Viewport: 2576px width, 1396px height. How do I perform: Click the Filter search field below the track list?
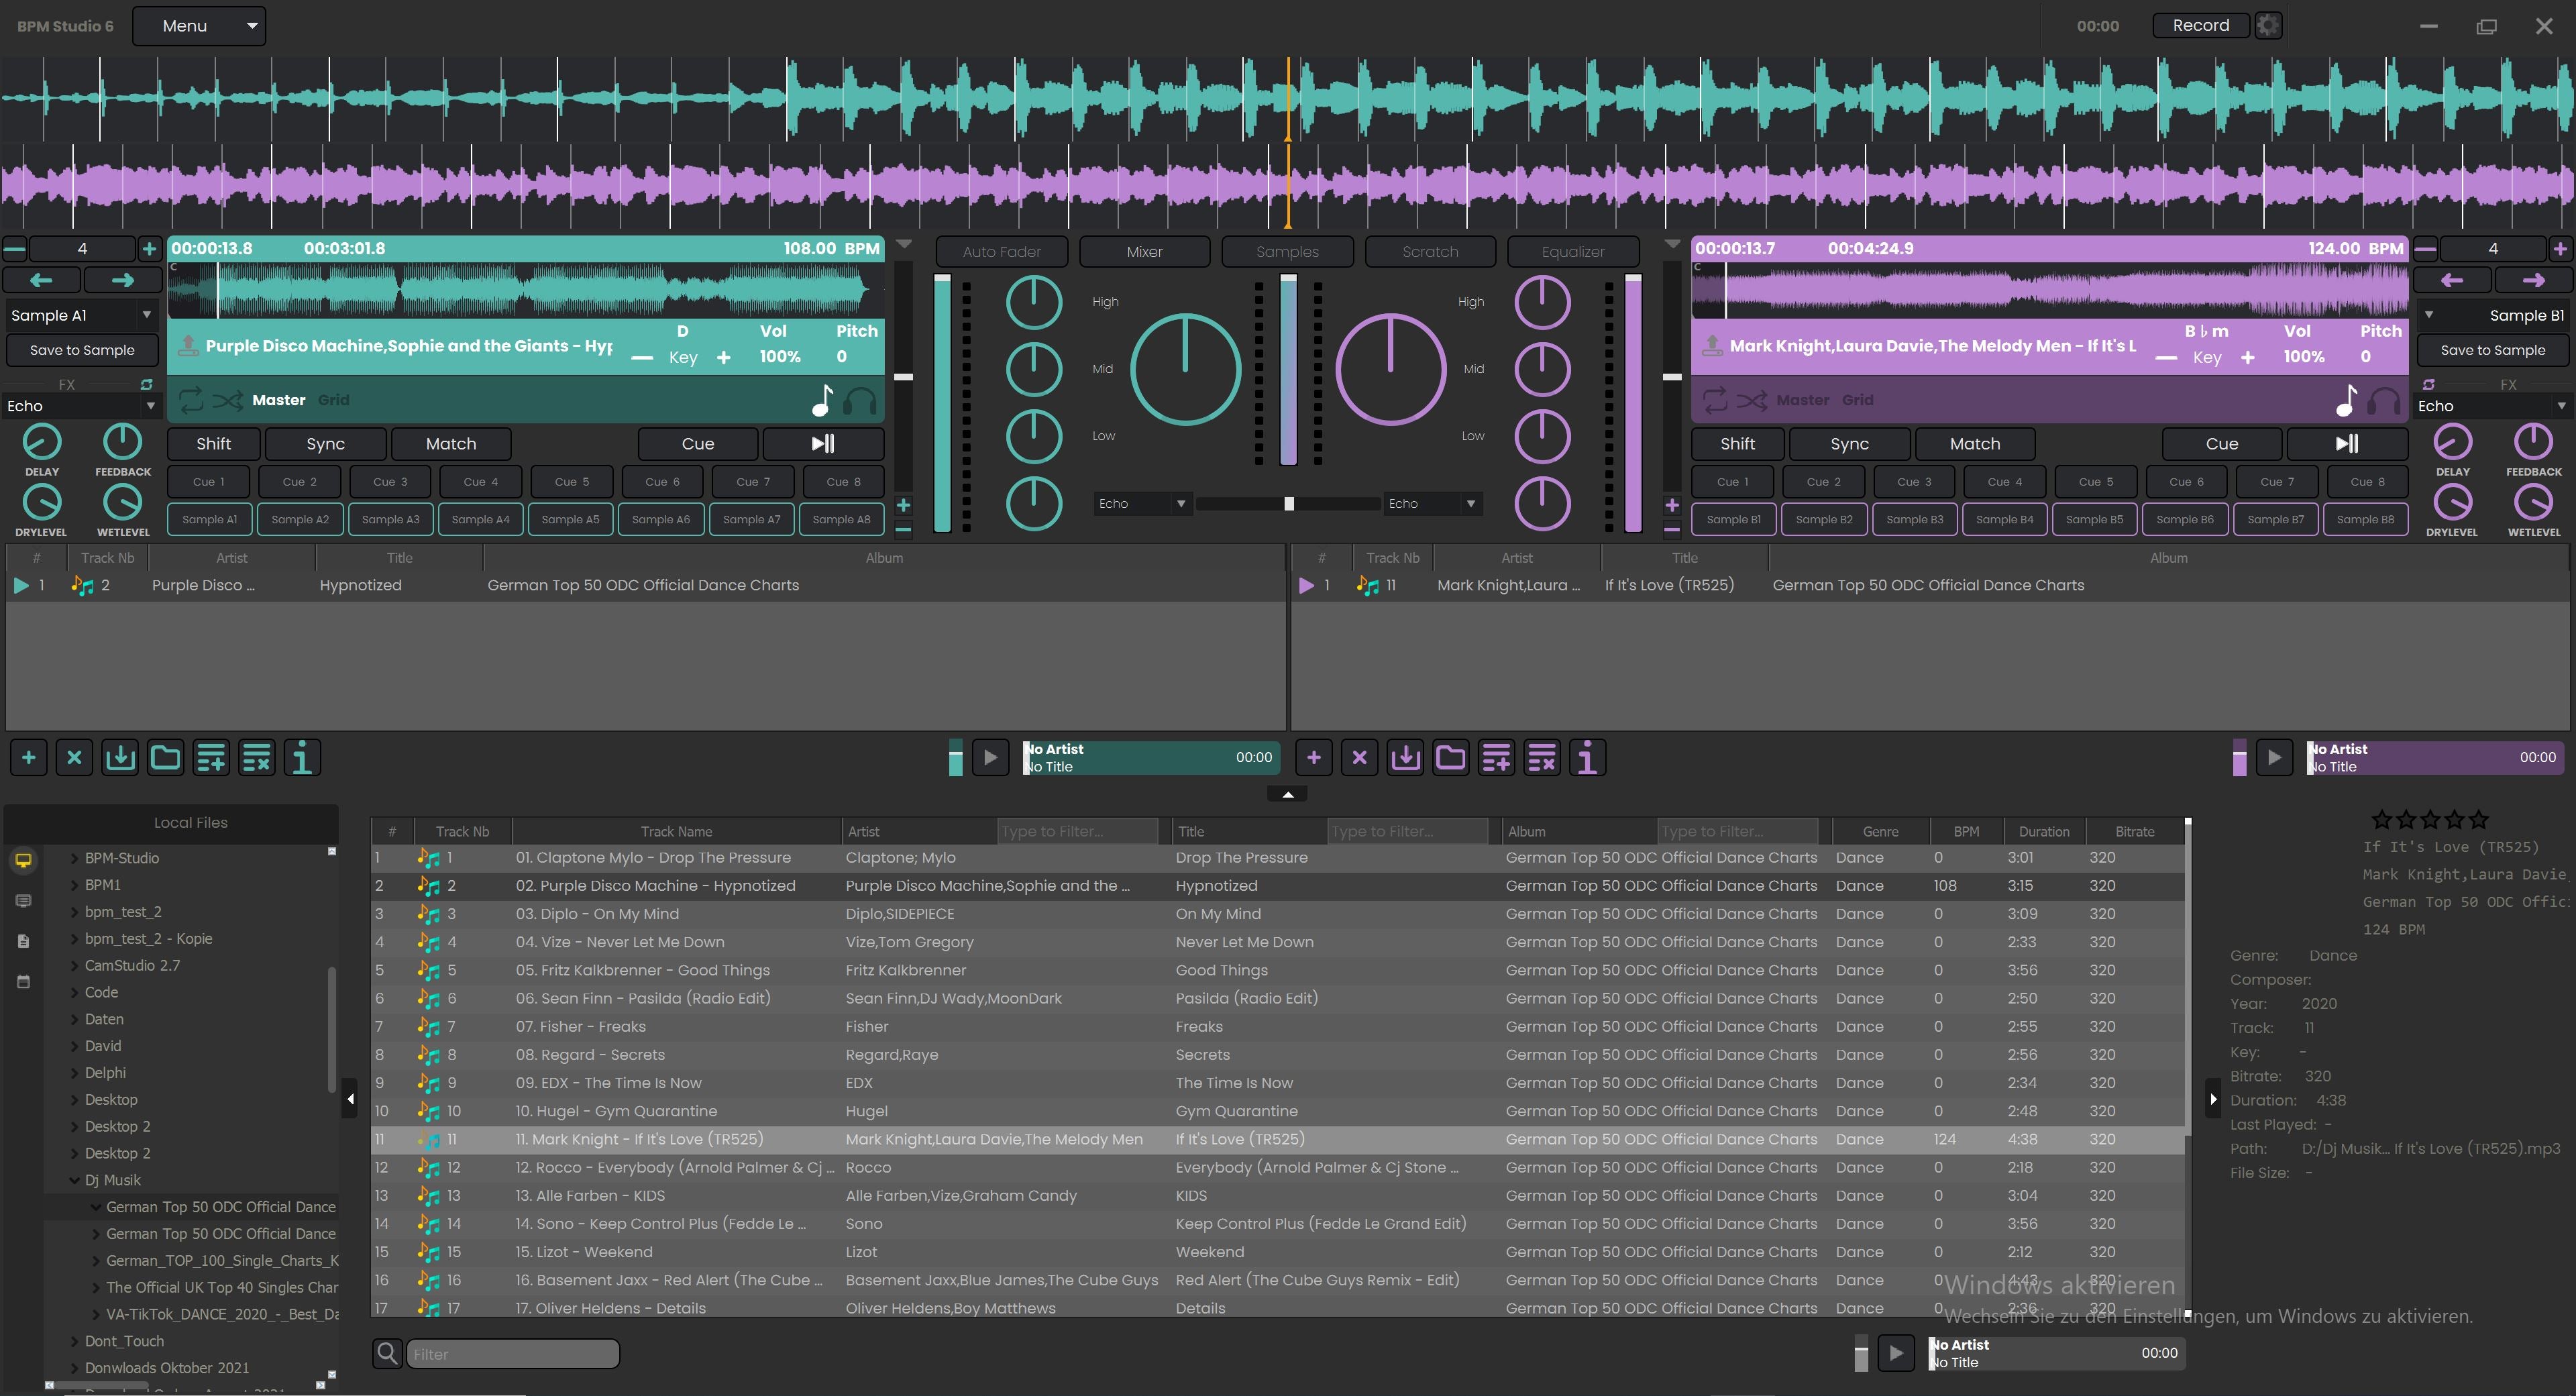point(513,1353)
